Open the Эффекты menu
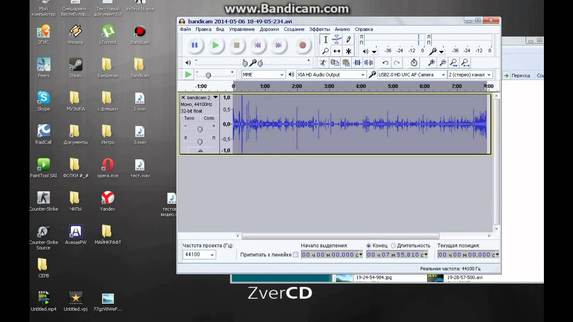The height and width of the screenshot is (322, 573). [320, 29]
